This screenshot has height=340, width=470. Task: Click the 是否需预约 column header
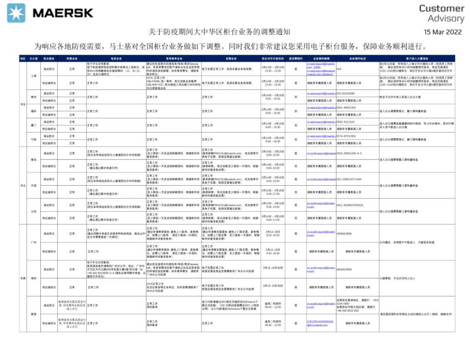(x=295, y=58)
